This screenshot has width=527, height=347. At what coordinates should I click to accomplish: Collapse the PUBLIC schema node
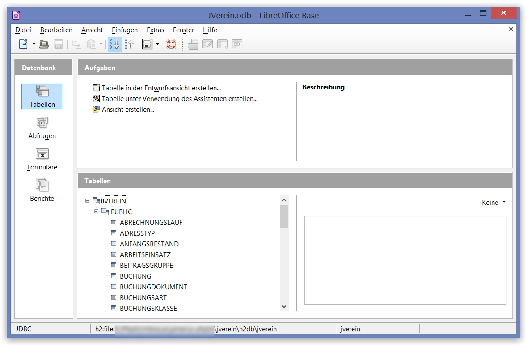pyautogui.click(x=96, y=212)
